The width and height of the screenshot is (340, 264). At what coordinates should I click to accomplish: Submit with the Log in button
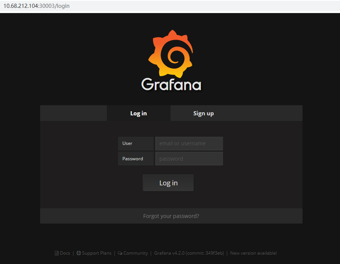click(168, 183)
